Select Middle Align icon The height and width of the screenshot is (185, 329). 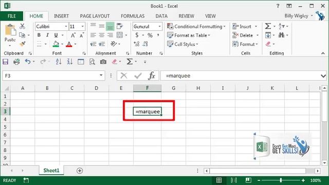(x=102, y=26)
